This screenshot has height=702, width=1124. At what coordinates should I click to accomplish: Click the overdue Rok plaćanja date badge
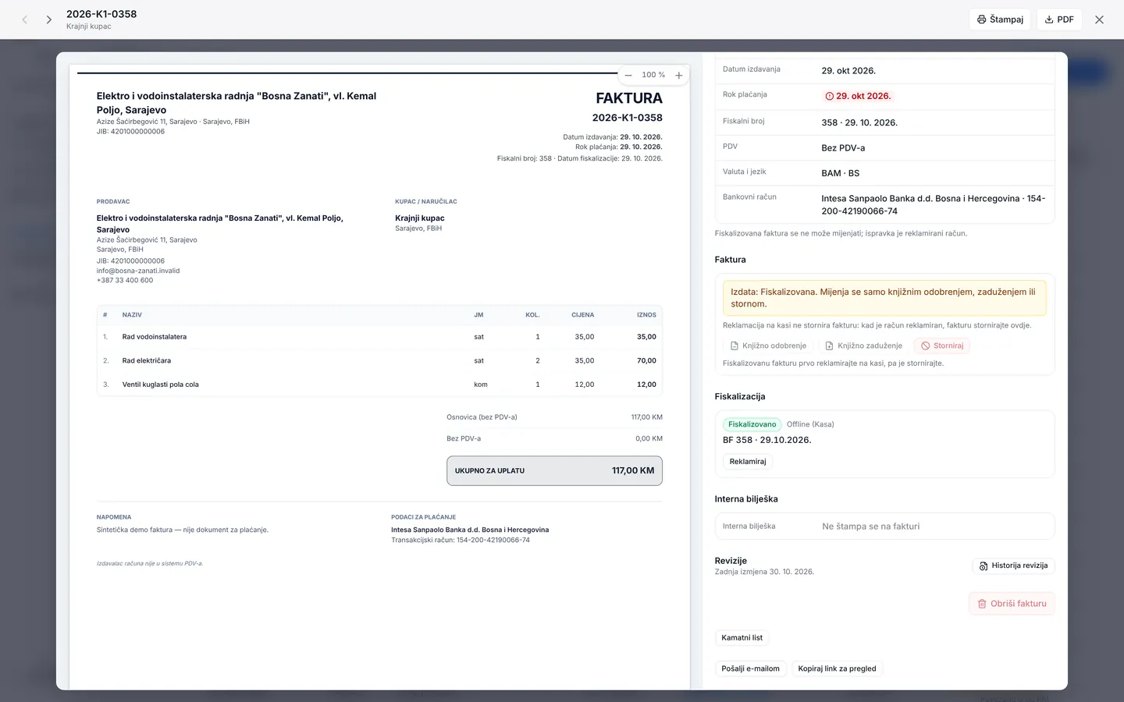click(857, 96)
